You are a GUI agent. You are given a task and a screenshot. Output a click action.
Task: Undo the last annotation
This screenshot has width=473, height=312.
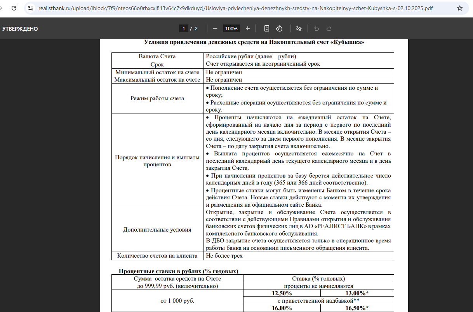pyautogui.click(x=316, y=28)
